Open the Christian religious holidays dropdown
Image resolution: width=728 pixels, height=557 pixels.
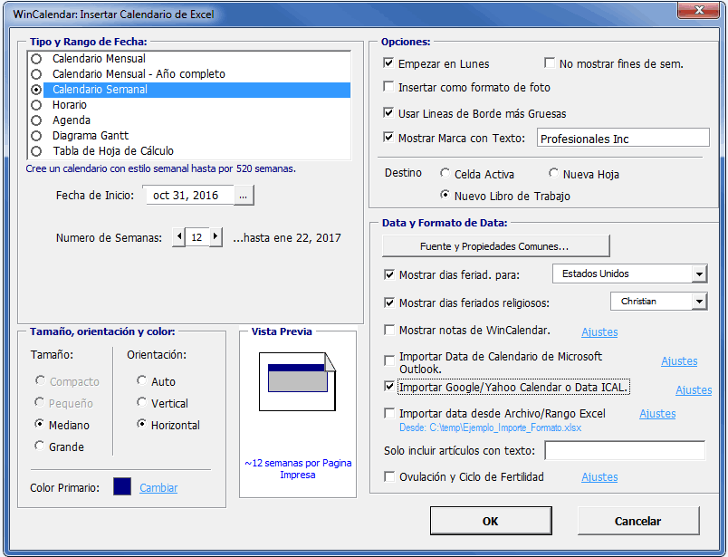coord(698,302)
